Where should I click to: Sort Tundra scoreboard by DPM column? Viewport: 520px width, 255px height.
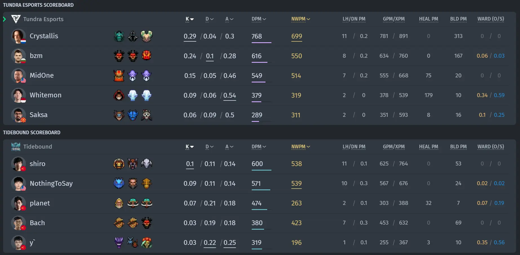pos(259,19)
